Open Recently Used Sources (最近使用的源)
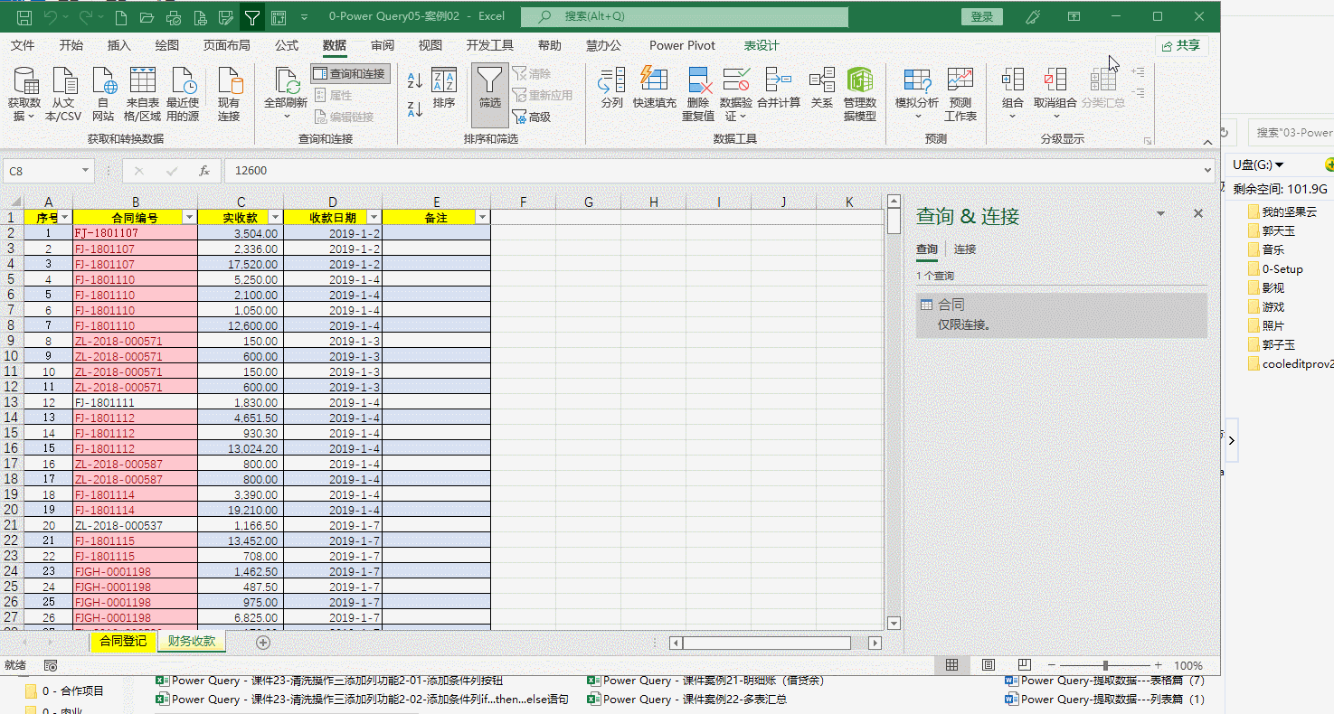This screenshot has width=1334, height=714. point(183,94)
